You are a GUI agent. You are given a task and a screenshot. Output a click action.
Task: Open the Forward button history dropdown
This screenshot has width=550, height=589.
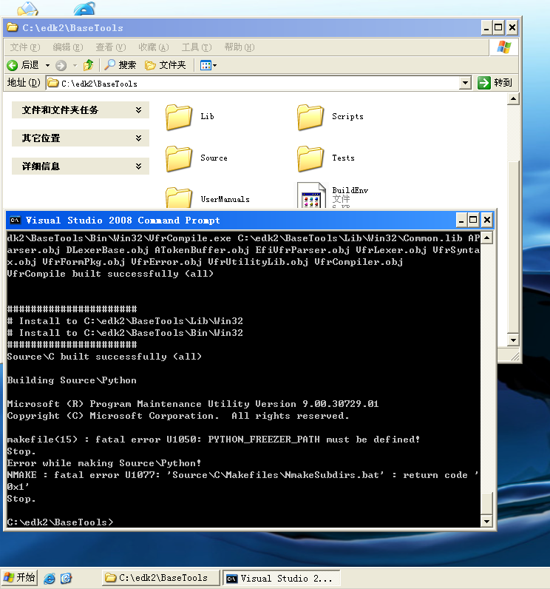coord(75,66)
